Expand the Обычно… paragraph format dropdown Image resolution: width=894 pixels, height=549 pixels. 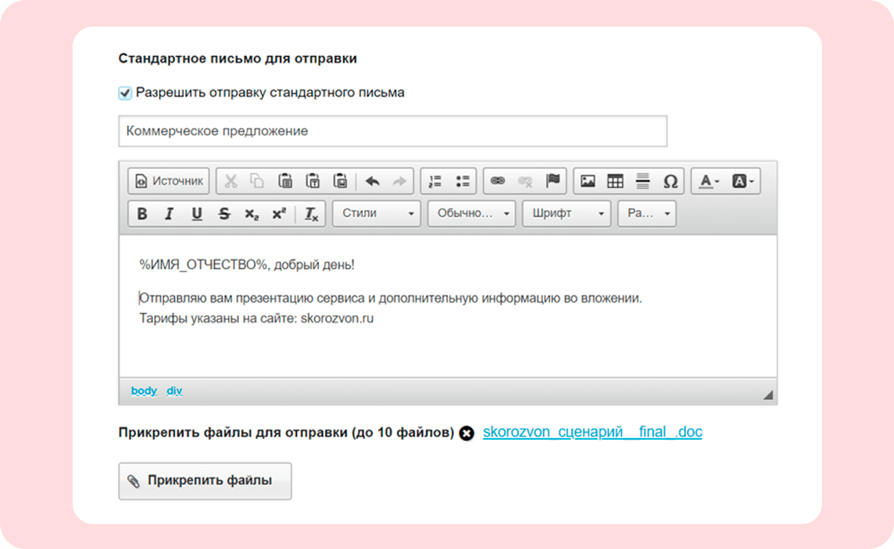click(471, 213)
